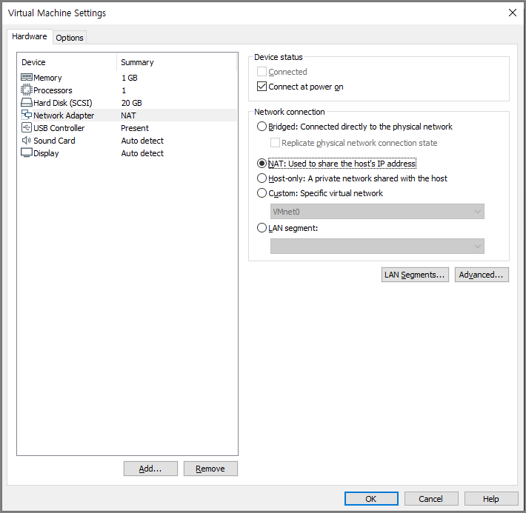Screen dimensions: 526x513
Task: Select the Display device row label
Action: tap(46, 153)
